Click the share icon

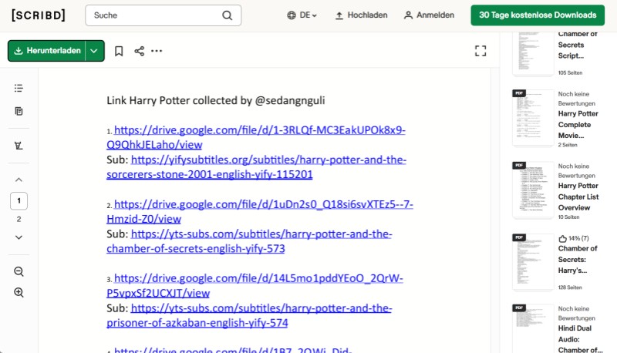(140, 51)
